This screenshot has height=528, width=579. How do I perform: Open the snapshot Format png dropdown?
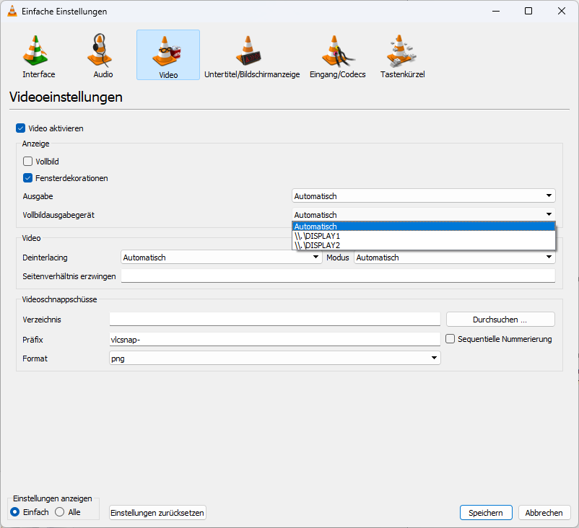275,358
